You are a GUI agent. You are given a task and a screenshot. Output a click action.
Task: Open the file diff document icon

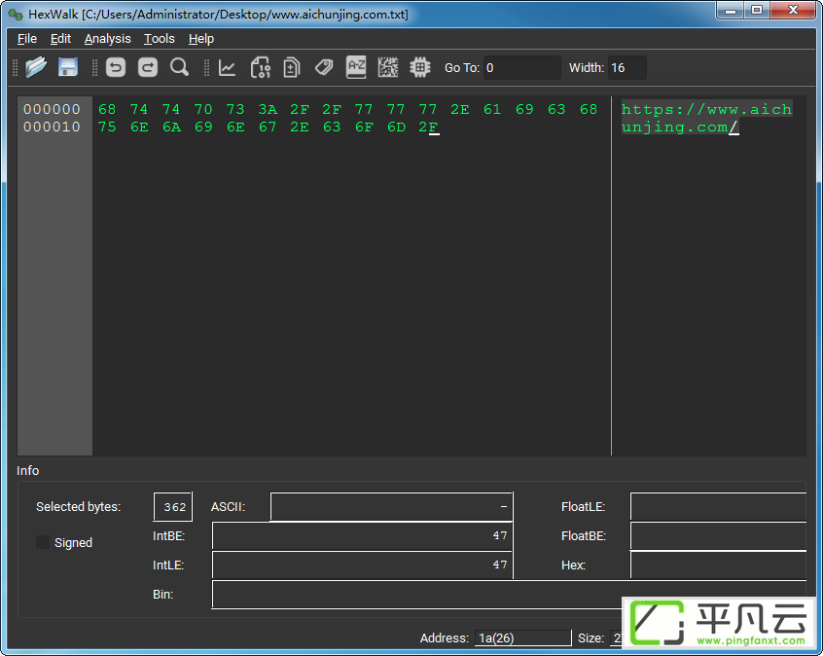tap(292, 67)
